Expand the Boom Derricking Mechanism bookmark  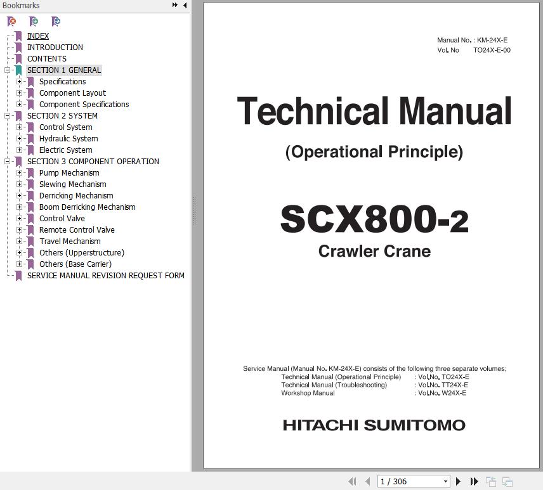click(20, 207)
